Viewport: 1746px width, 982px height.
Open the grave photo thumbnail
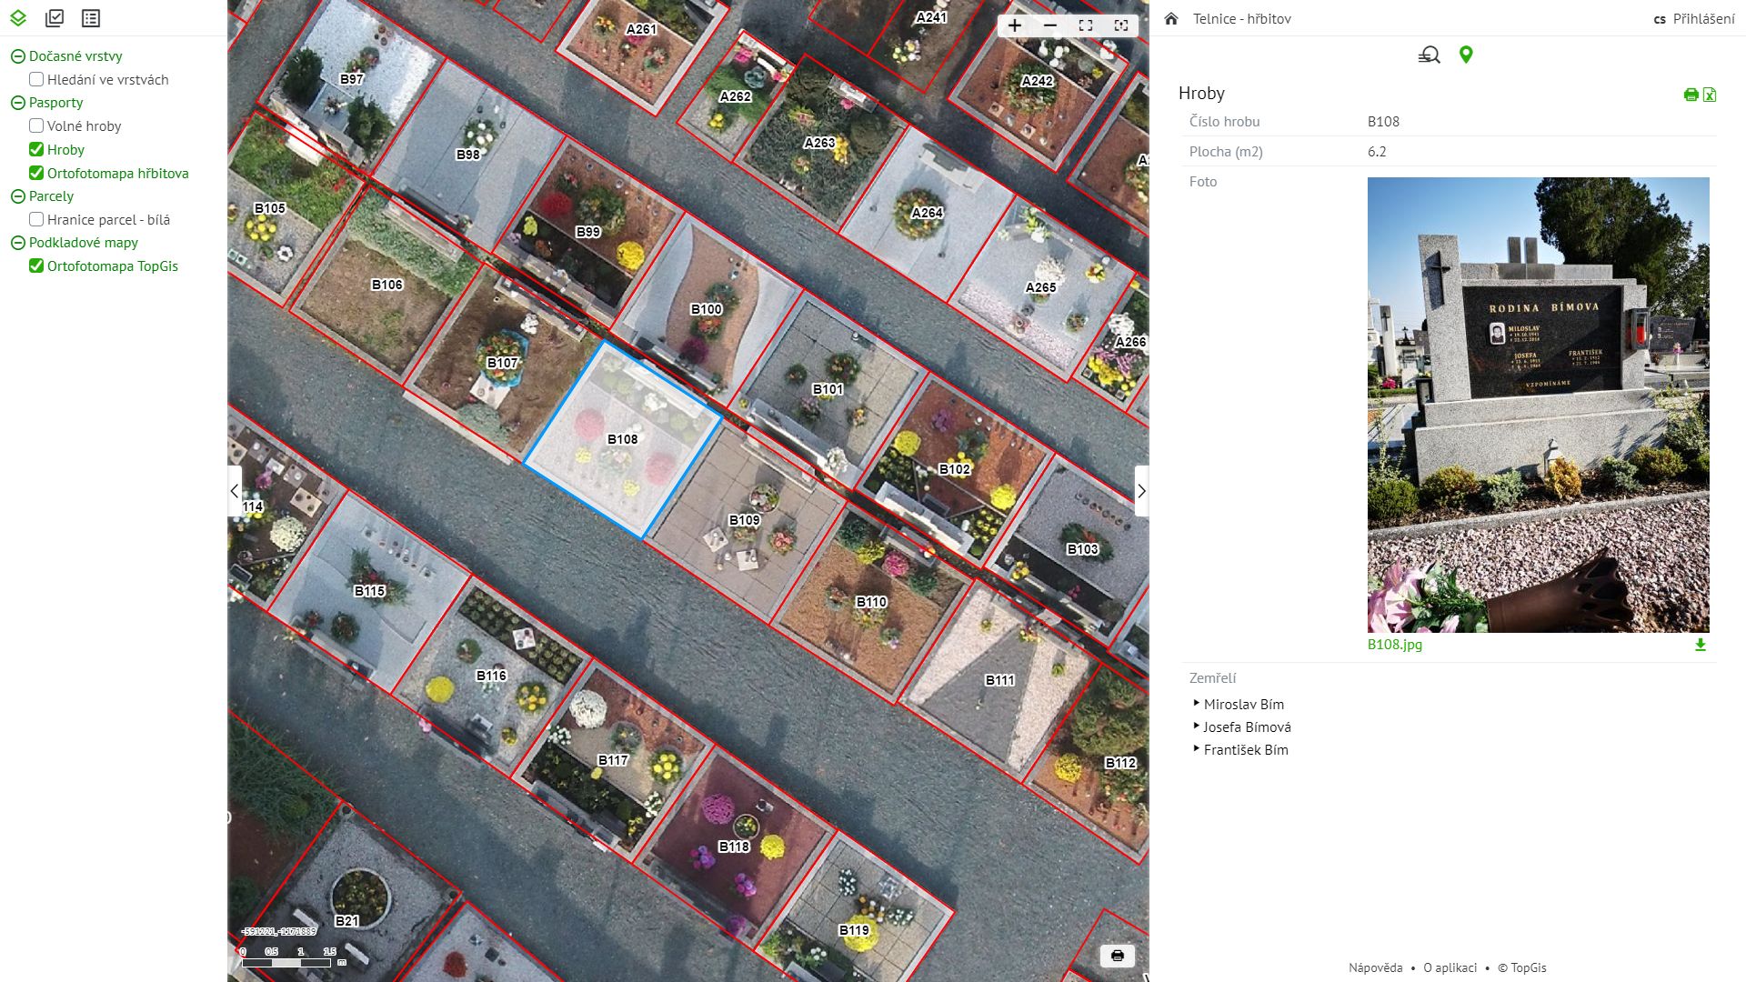[1539, 405]
